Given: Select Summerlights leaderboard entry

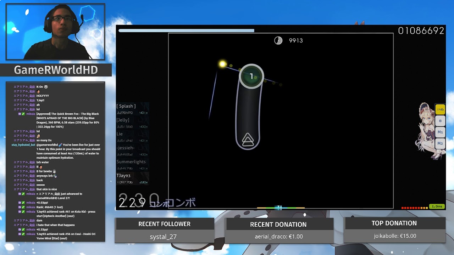Looking at the screenshot, I should (132, 165).
